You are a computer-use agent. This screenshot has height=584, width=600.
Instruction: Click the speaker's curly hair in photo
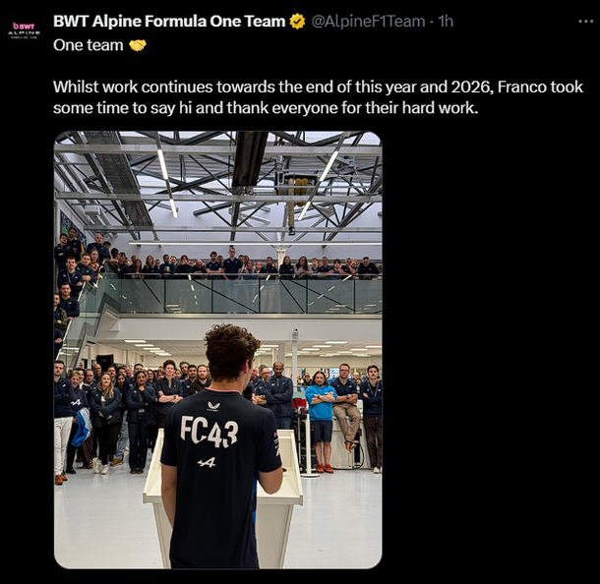point(231,349)
